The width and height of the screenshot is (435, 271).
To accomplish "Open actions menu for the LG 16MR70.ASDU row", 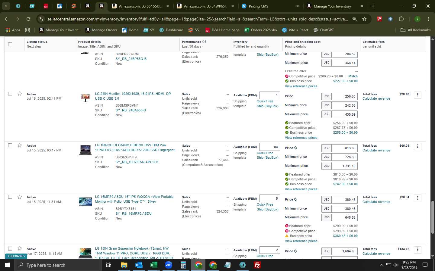I will [x=417, y=198].
